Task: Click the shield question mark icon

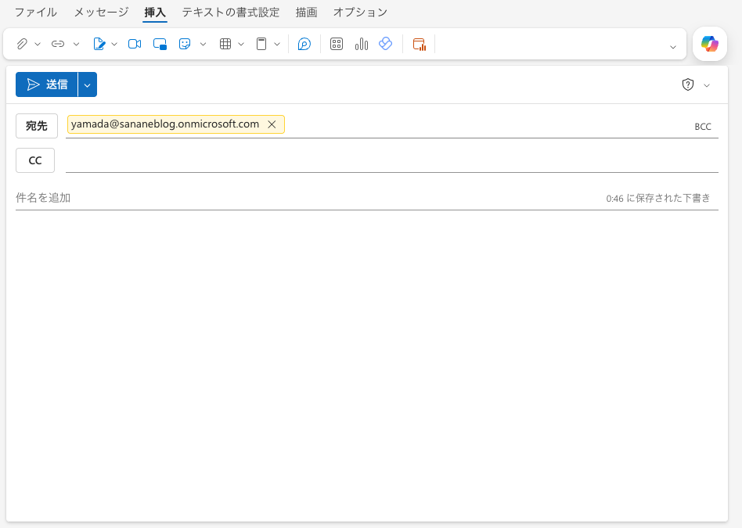Action: tap(687, 84)
